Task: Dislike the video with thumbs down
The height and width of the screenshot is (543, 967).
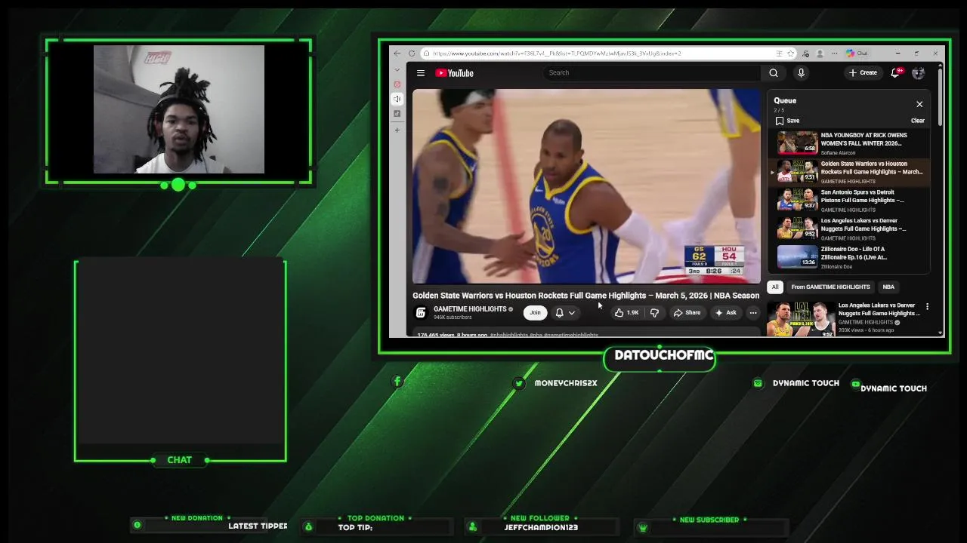Action: [x=654, y=313]
